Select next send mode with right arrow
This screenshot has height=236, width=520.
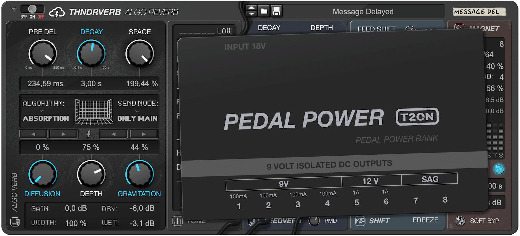pyautogui.click(x=144, y=134)
